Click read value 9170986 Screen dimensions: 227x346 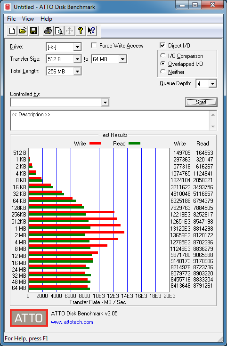(x=203, y=261)
